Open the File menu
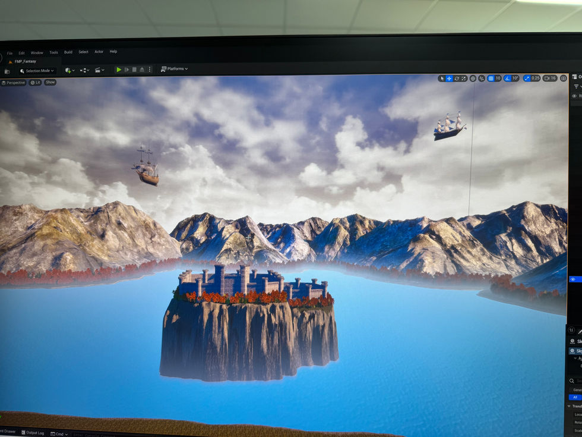This screenshot has width=582, height=437. click(10, 53)
